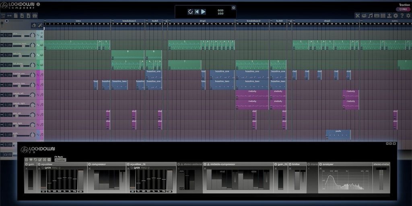Image resolution: width=412 pixels, height=206 pixels.
Task: Click the grid view toolbar icon
Action: point(383,16)
